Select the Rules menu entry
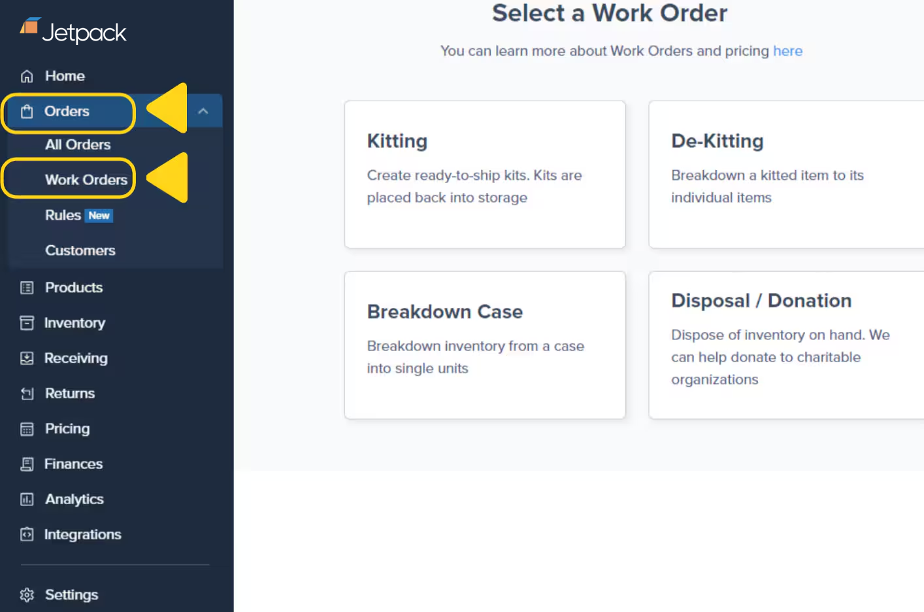924x612 pixels. (x=61, y=215)
